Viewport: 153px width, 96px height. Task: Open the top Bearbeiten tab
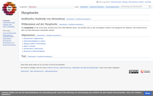[84, 7]
